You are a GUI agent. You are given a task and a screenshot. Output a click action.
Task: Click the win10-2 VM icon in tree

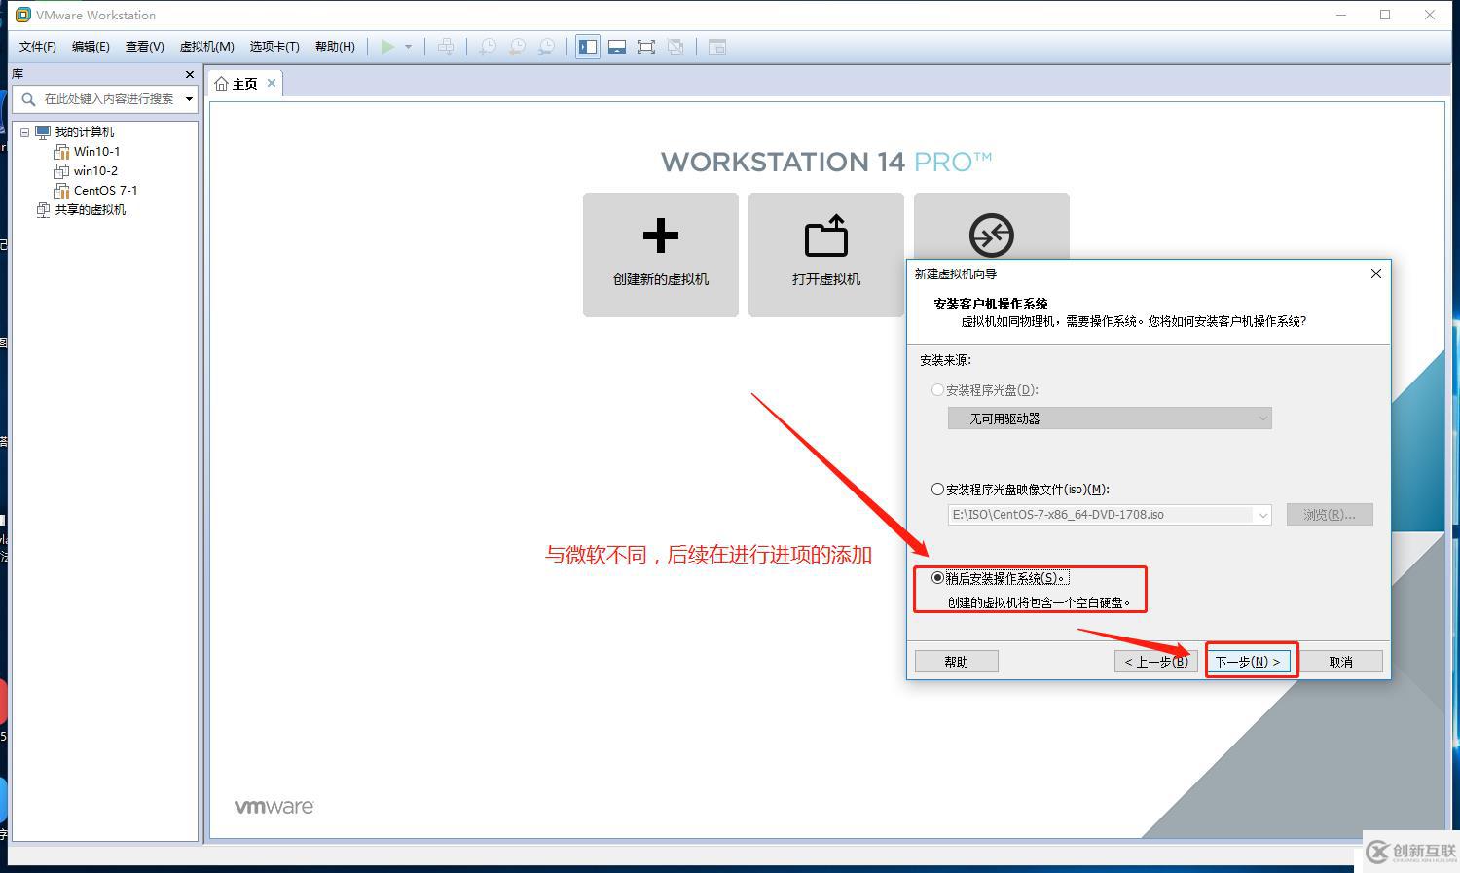pos(61,171)
